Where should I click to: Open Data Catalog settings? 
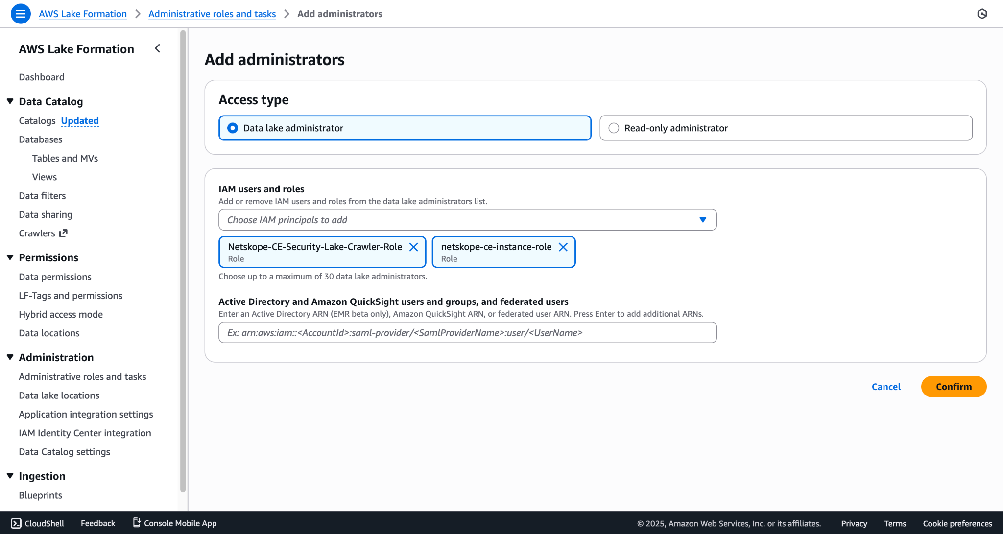click(x=64, y=452)
